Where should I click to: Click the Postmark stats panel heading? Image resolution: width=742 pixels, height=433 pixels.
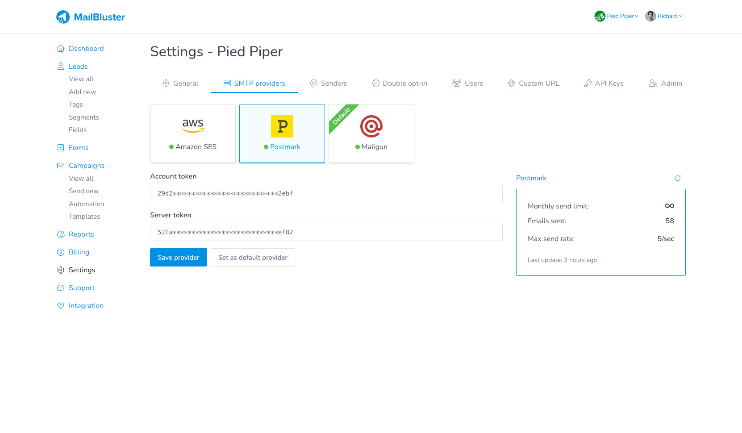531,178
